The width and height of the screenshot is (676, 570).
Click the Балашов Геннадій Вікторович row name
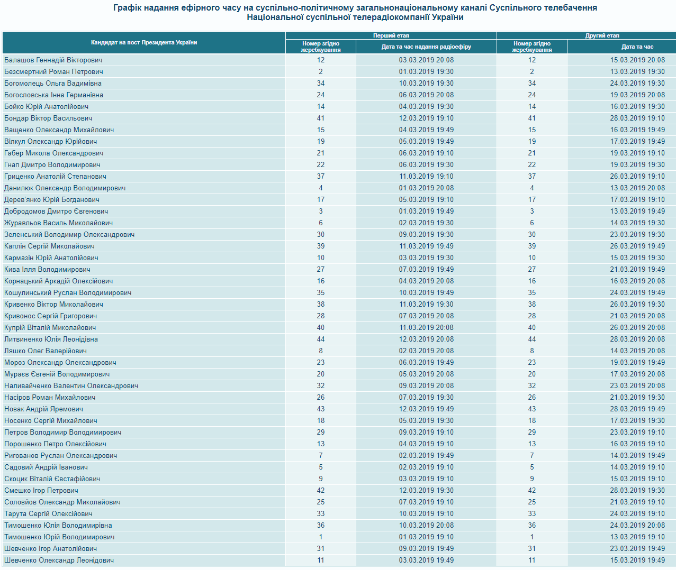point(53,60)
